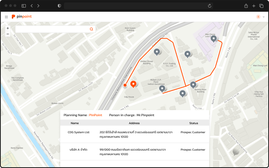The width and height of the screenshot is (269, 168).
Task: Click The Complete Narathiwat map label
Action: point(17,79)
